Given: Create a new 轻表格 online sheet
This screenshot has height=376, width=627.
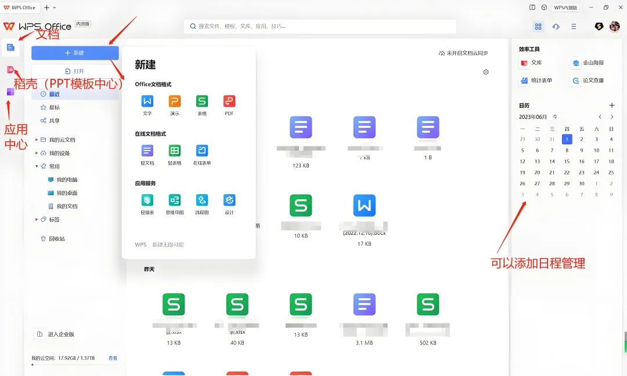Looking at the screenshot, I should click(175, 155).
